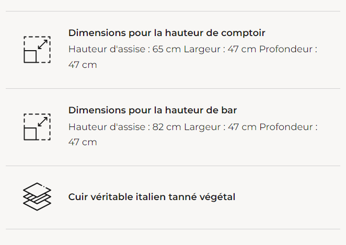Click the stacked layers leather icon
Screen dimensions: 346x245
(x=37, y=197)
